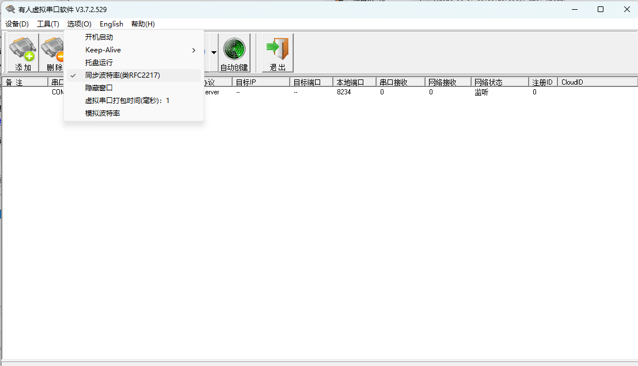Image resolution: width=638 pixels, height=366 pixels.
Task: Click the 自动创建 radar icon
Action: point(234,53)
